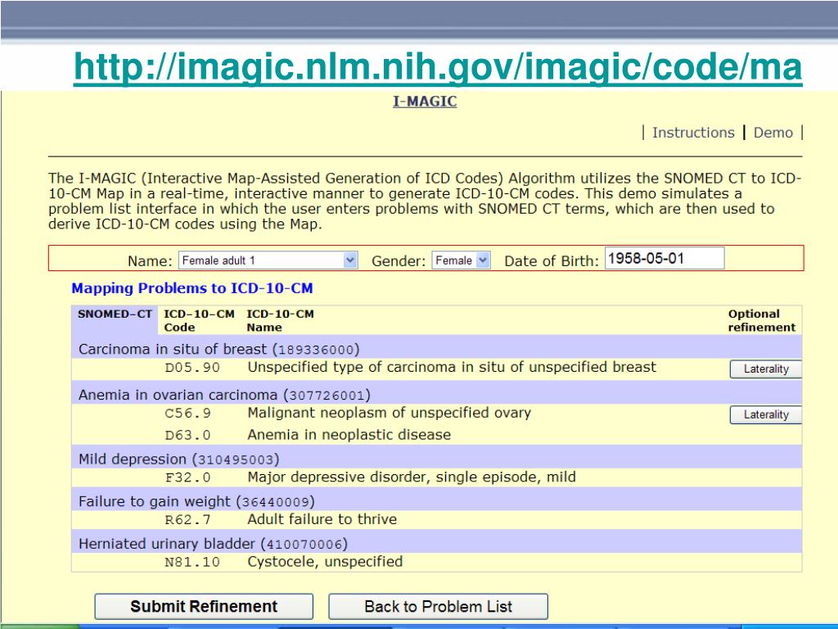Click the 'ICD-10-CM Name' column header
838x629 pixels.
click(x=280, y=320)
